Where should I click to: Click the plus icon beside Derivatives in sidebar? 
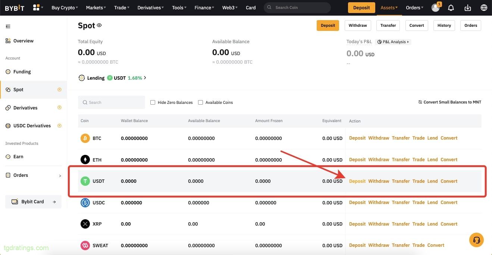click(59, 108)
